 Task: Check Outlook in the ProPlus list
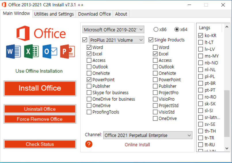click(x=89, y=67)
